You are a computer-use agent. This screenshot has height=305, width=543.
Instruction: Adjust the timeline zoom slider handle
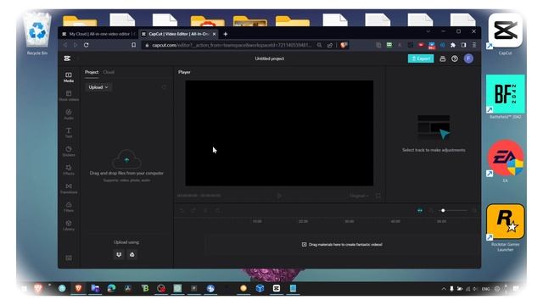click(443, 210)
